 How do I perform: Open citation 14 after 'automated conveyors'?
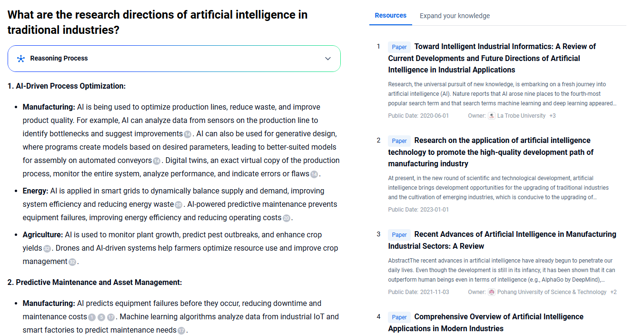[157, 161]
